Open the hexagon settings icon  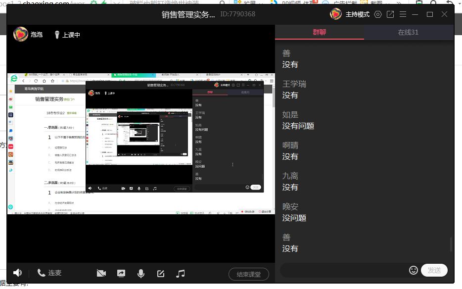tap(378, 14)
